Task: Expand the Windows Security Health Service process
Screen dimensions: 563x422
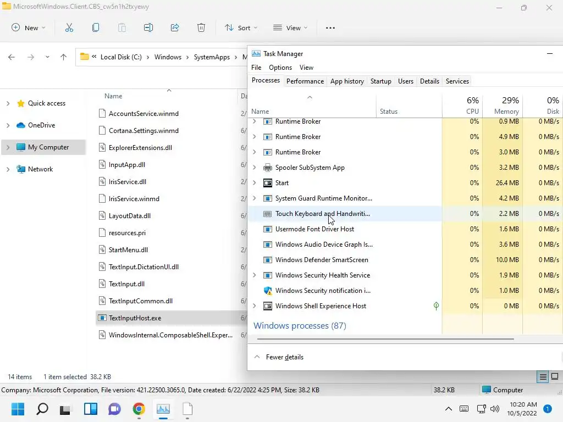Action: coord(255,275)
